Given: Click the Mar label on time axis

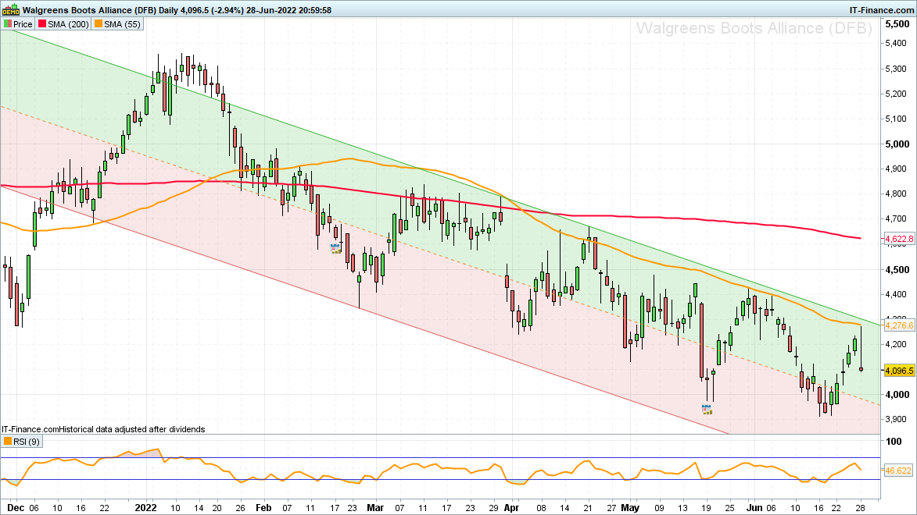Looking at the screenshot, I should click(x=375, y=507).
